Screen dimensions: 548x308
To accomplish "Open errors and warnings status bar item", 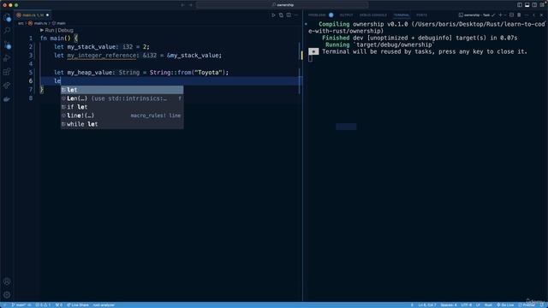I will (43, 305).
